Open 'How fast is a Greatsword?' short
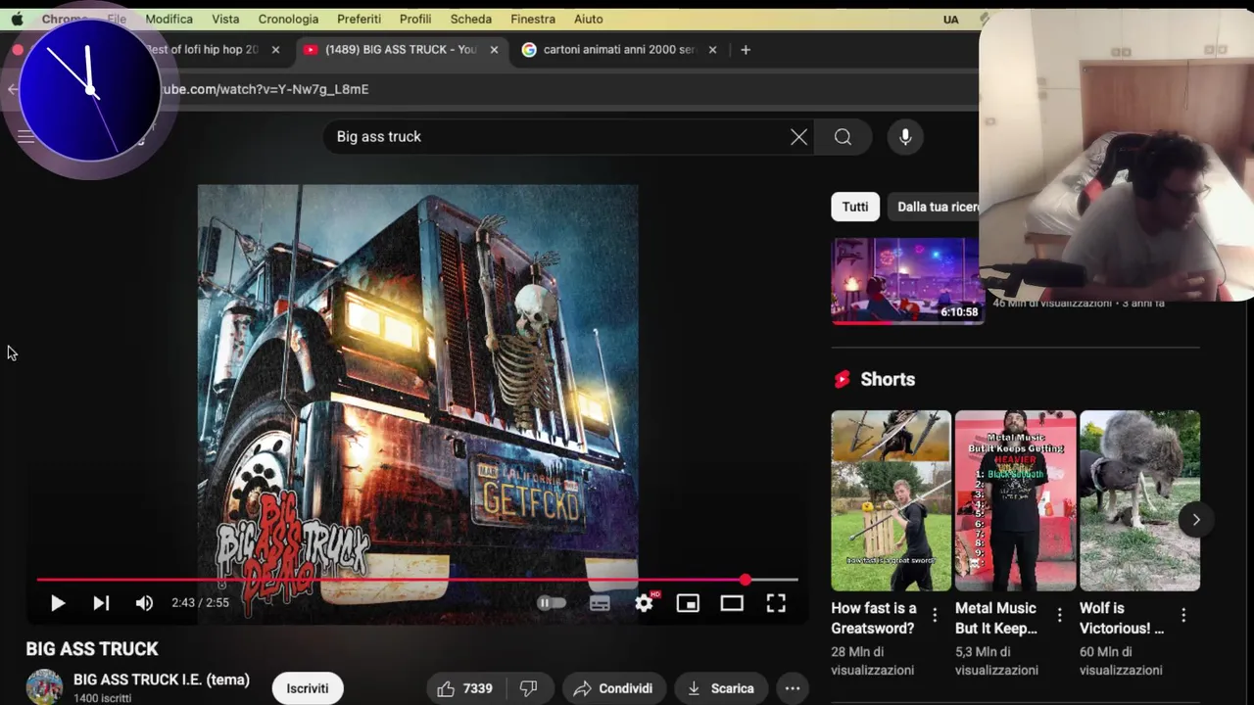 (x=891, y=500)
